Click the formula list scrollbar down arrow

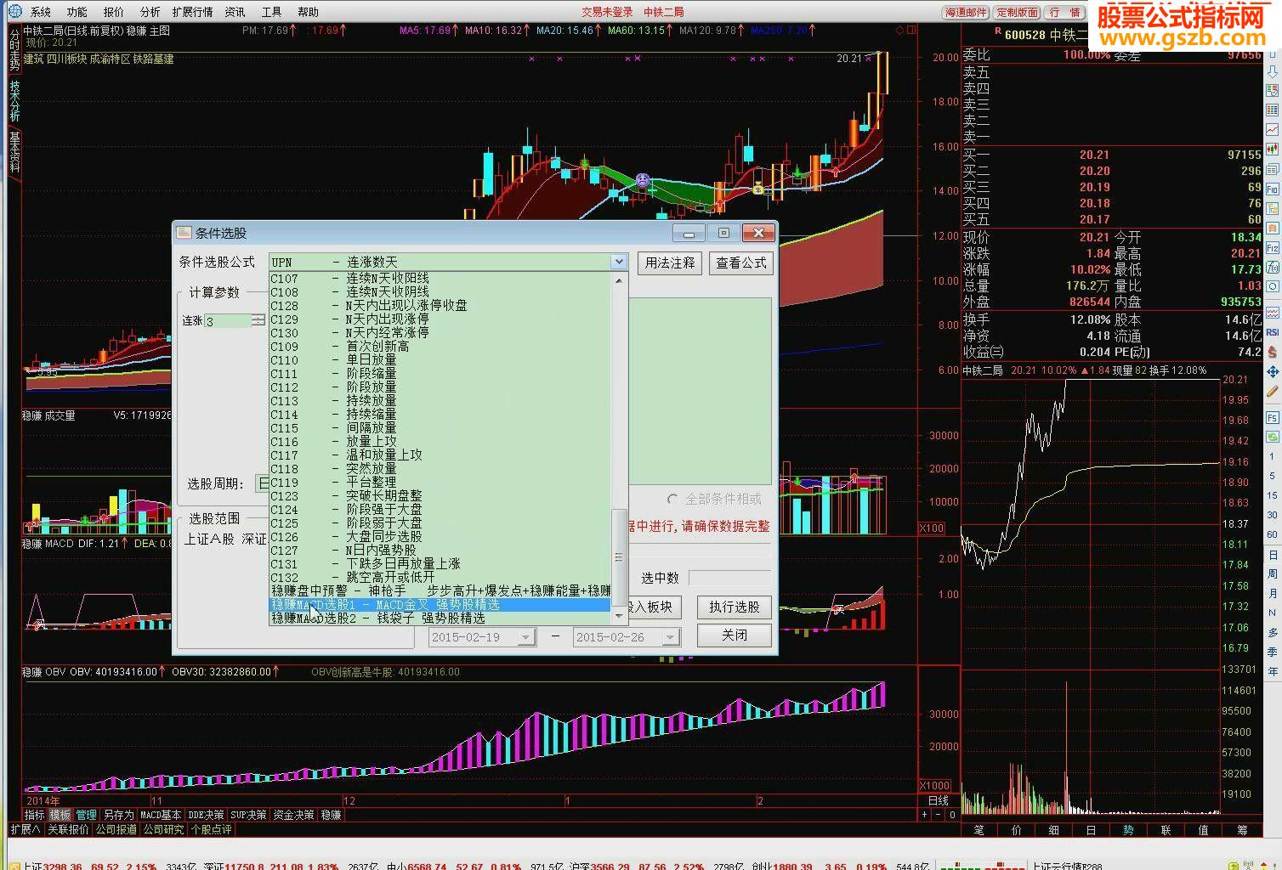click(x=619, y=618)
